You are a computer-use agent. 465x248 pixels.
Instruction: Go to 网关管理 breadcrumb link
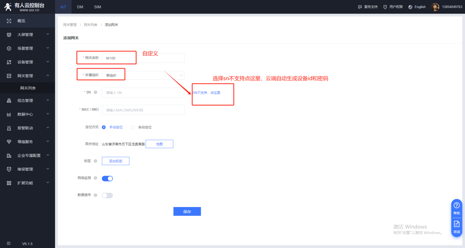pyautogui.click(x=70, y=25)
